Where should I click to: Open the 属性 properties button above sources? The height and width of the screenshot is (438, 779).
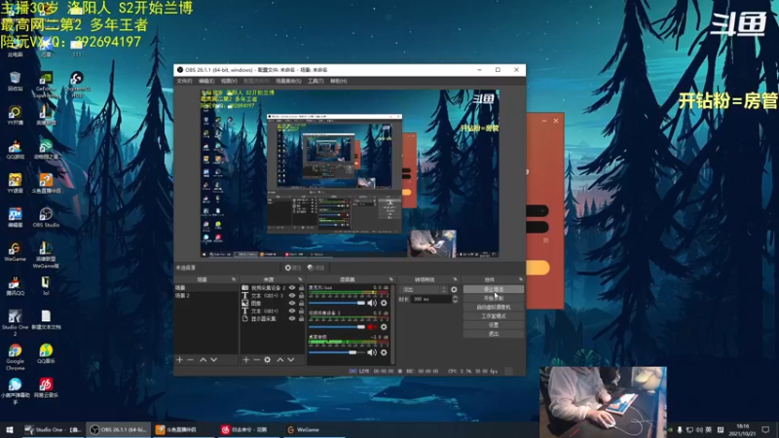(x=293, y=268)
